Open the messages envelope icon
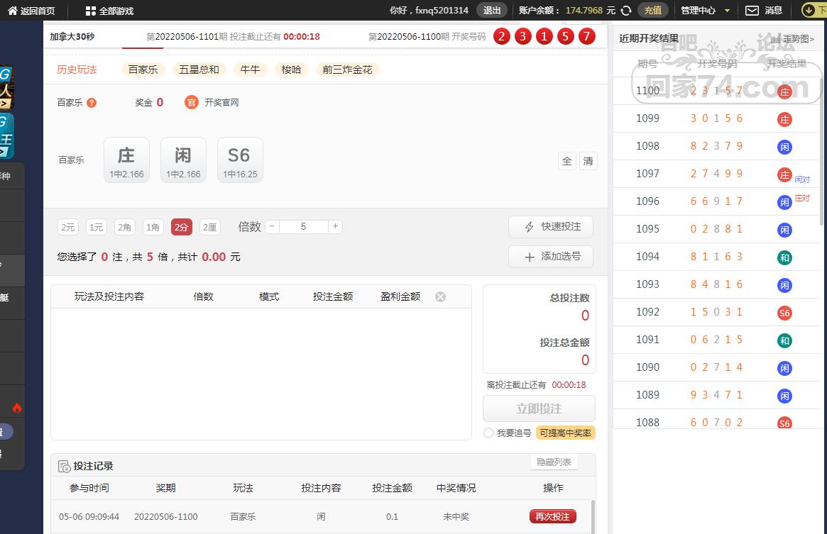This screenshot has width=827, height=534. [752, 11]
